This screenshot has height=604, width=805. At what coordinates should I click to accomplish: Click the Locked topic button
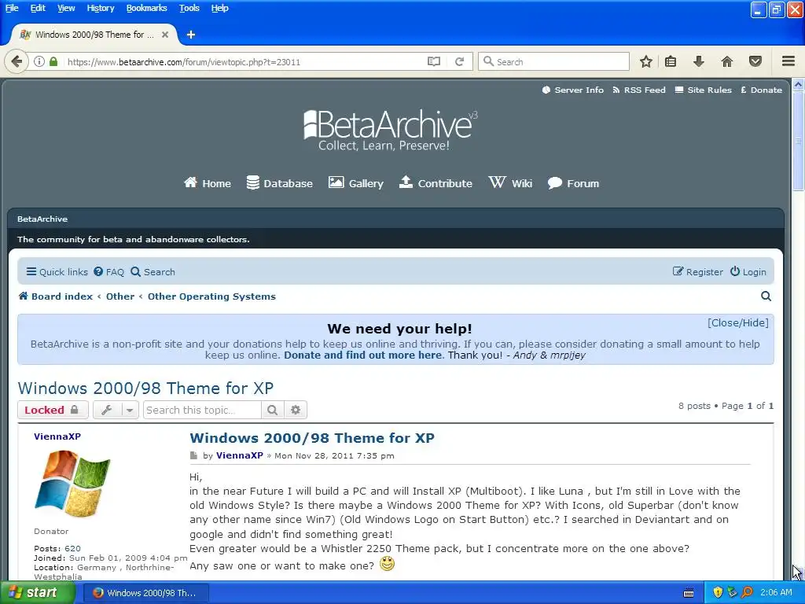pyautogui.click(x=53, y=410)
